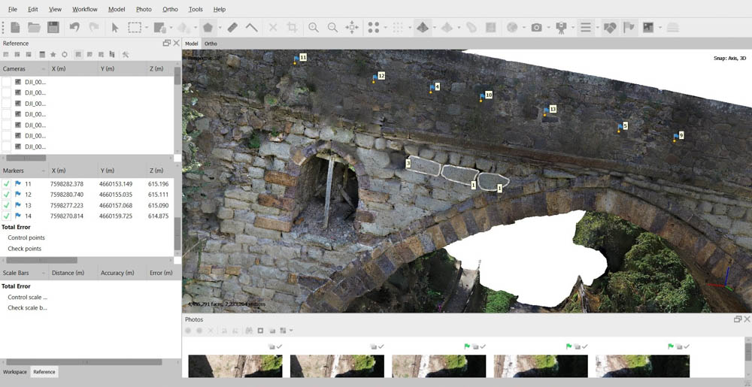Click the Scale Bars column header
The height and width of the screenshot is (387, 752).
pyautogui.click(x=24, y=273)
